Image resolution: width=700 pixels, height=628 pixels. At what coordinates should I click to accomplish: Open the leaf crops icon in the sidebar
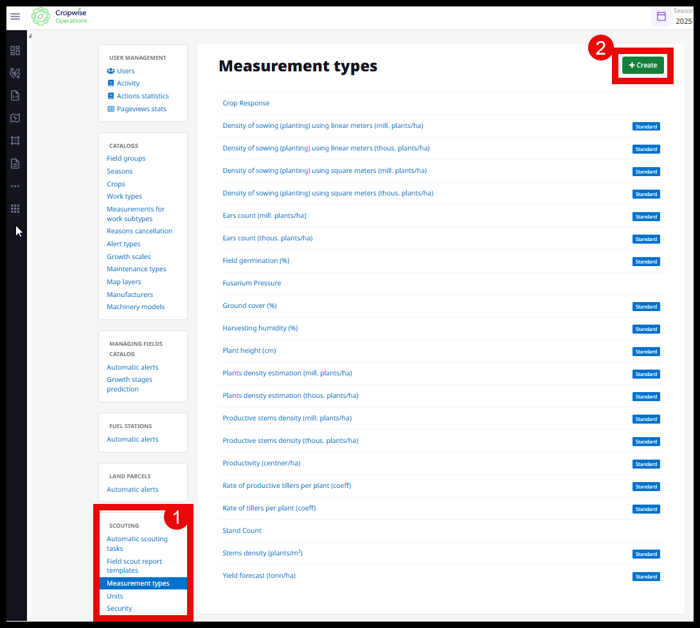tap(15, 73)
